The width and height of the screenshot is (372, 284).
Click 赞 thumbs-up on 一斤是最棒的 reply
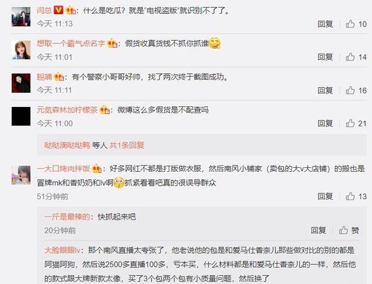pyautogui.click(x=349, y=230)
